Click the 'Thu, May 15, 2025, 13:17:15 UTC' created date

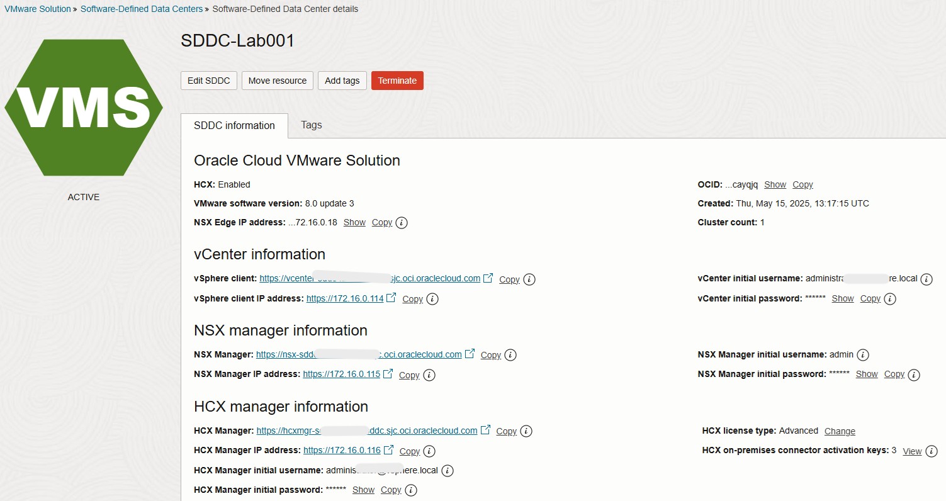pos(802,203)
